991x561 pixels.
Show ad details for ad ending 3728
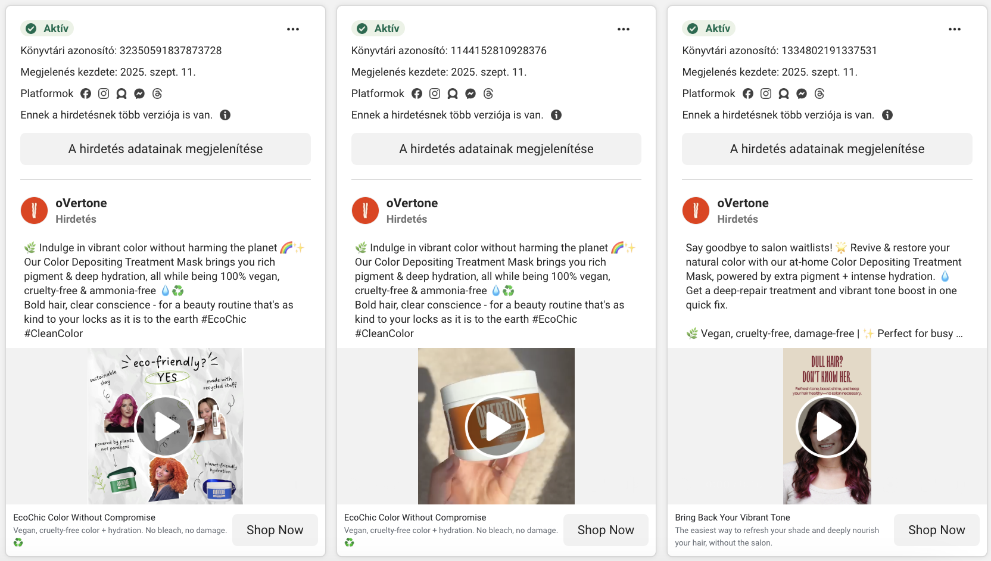[x=166, y=149]
